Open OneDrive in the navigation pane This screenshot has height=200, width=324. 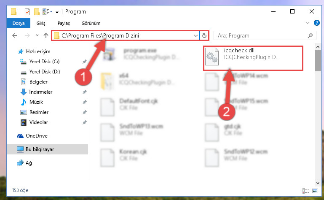(x=36, y=136)
